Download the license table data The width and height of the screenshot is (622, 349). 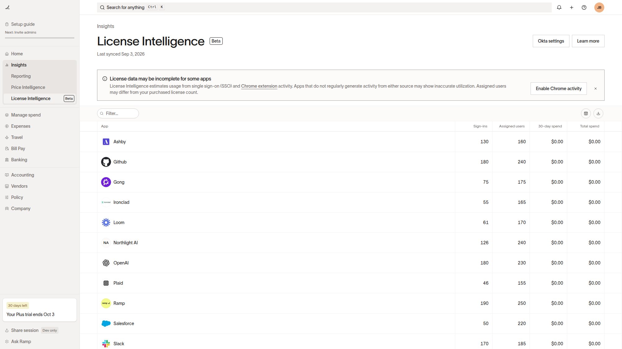point(598,113)
